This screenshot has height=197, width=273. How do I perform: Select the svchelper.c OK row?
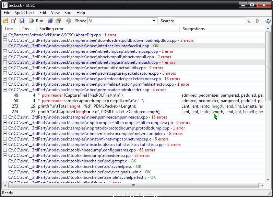(x=133, y=167)
